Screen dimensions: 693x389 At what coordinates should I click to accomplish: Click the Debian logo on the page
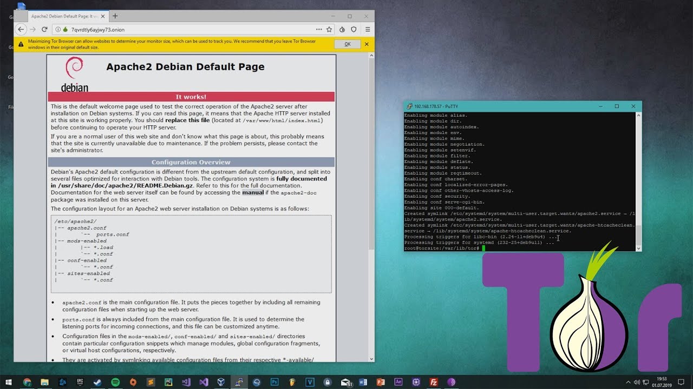[74, 74]
